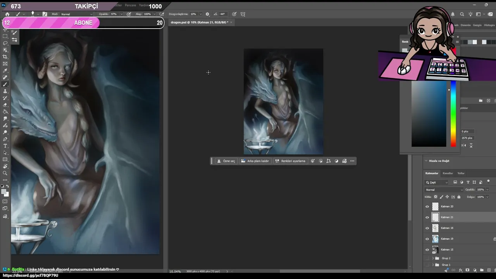Select the Type tool
Viewport: 496px width, 279px height.
coord(5,146)
